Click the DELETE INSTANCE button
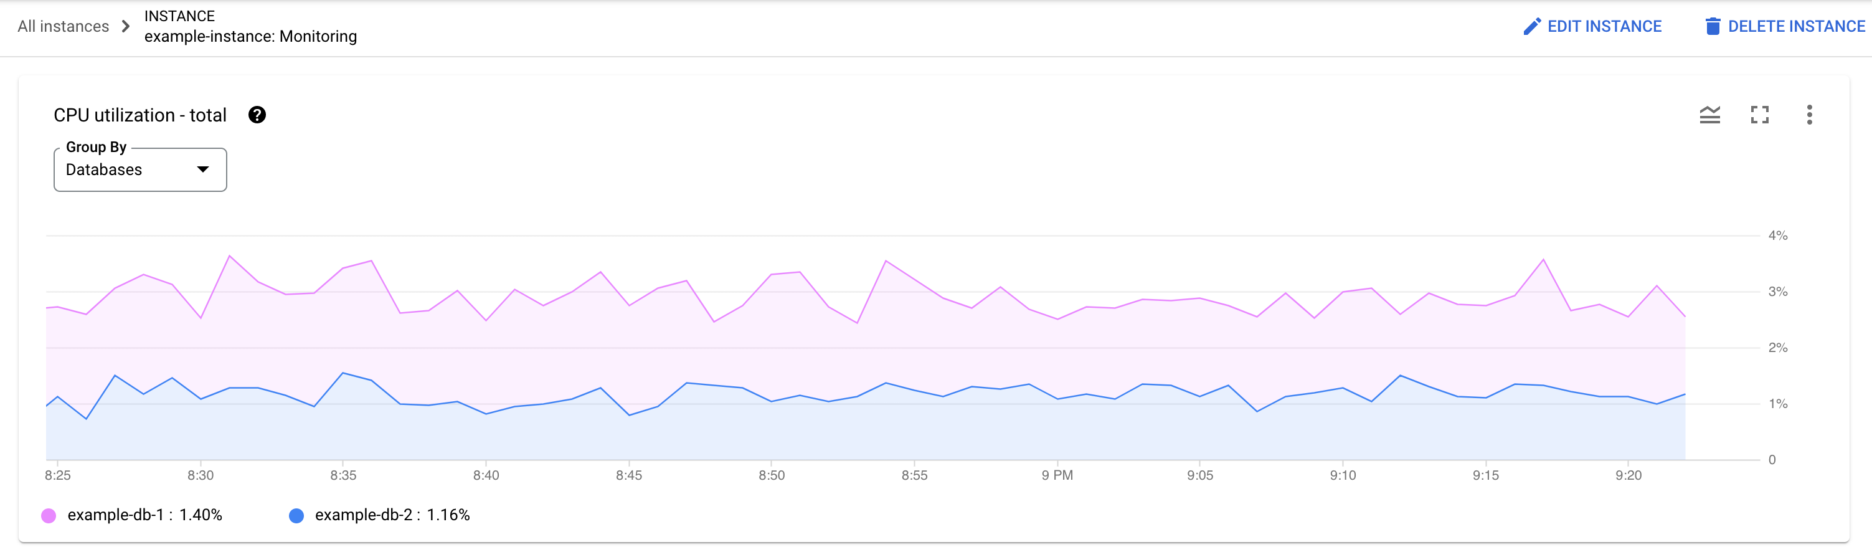 pos(1784,26)
